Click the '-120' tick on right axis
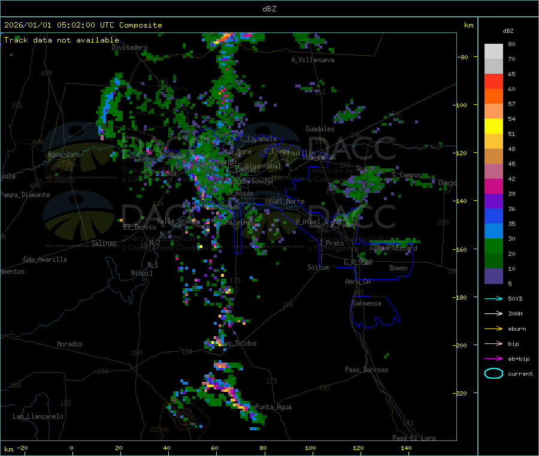This screenshot has height=456, width=539. 459,153
